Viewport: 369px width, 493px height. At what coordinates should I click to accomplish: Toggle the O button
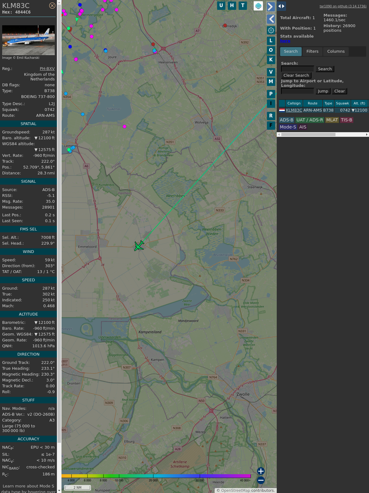pyautogui.click(x=271, y=50)
